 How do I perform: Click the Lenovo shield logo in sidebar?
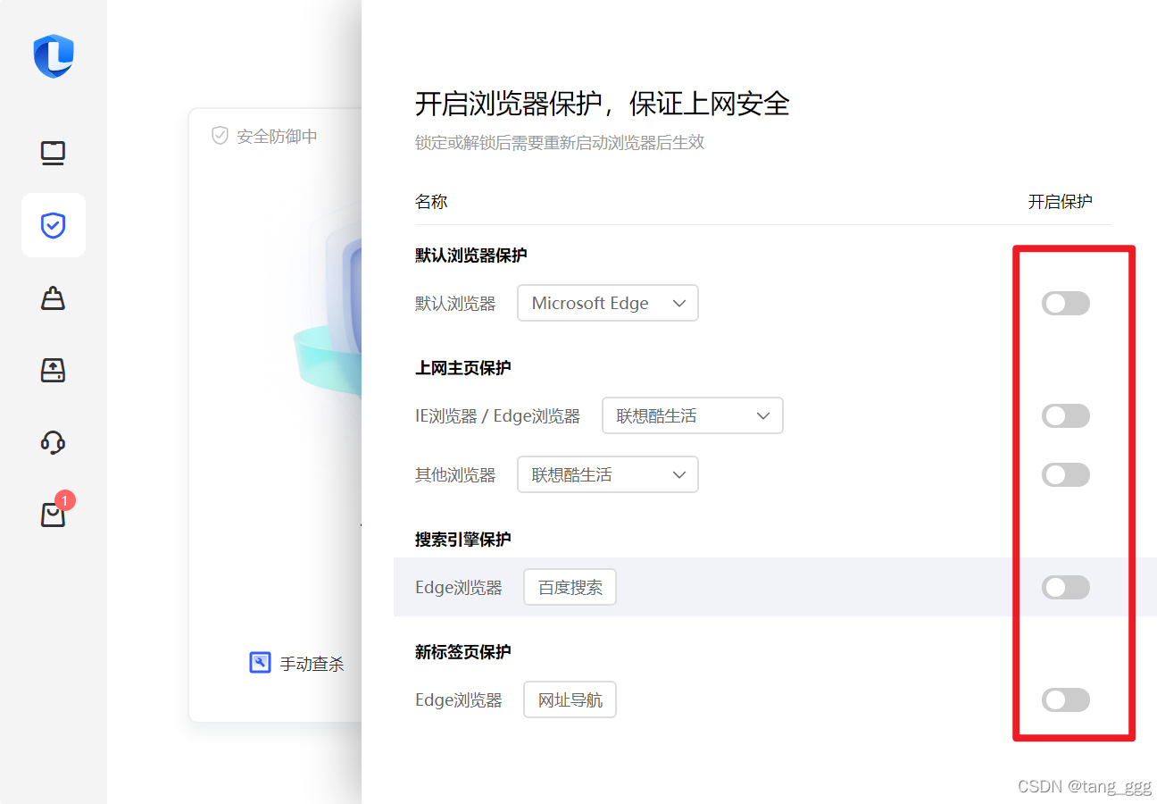(54, 56)
